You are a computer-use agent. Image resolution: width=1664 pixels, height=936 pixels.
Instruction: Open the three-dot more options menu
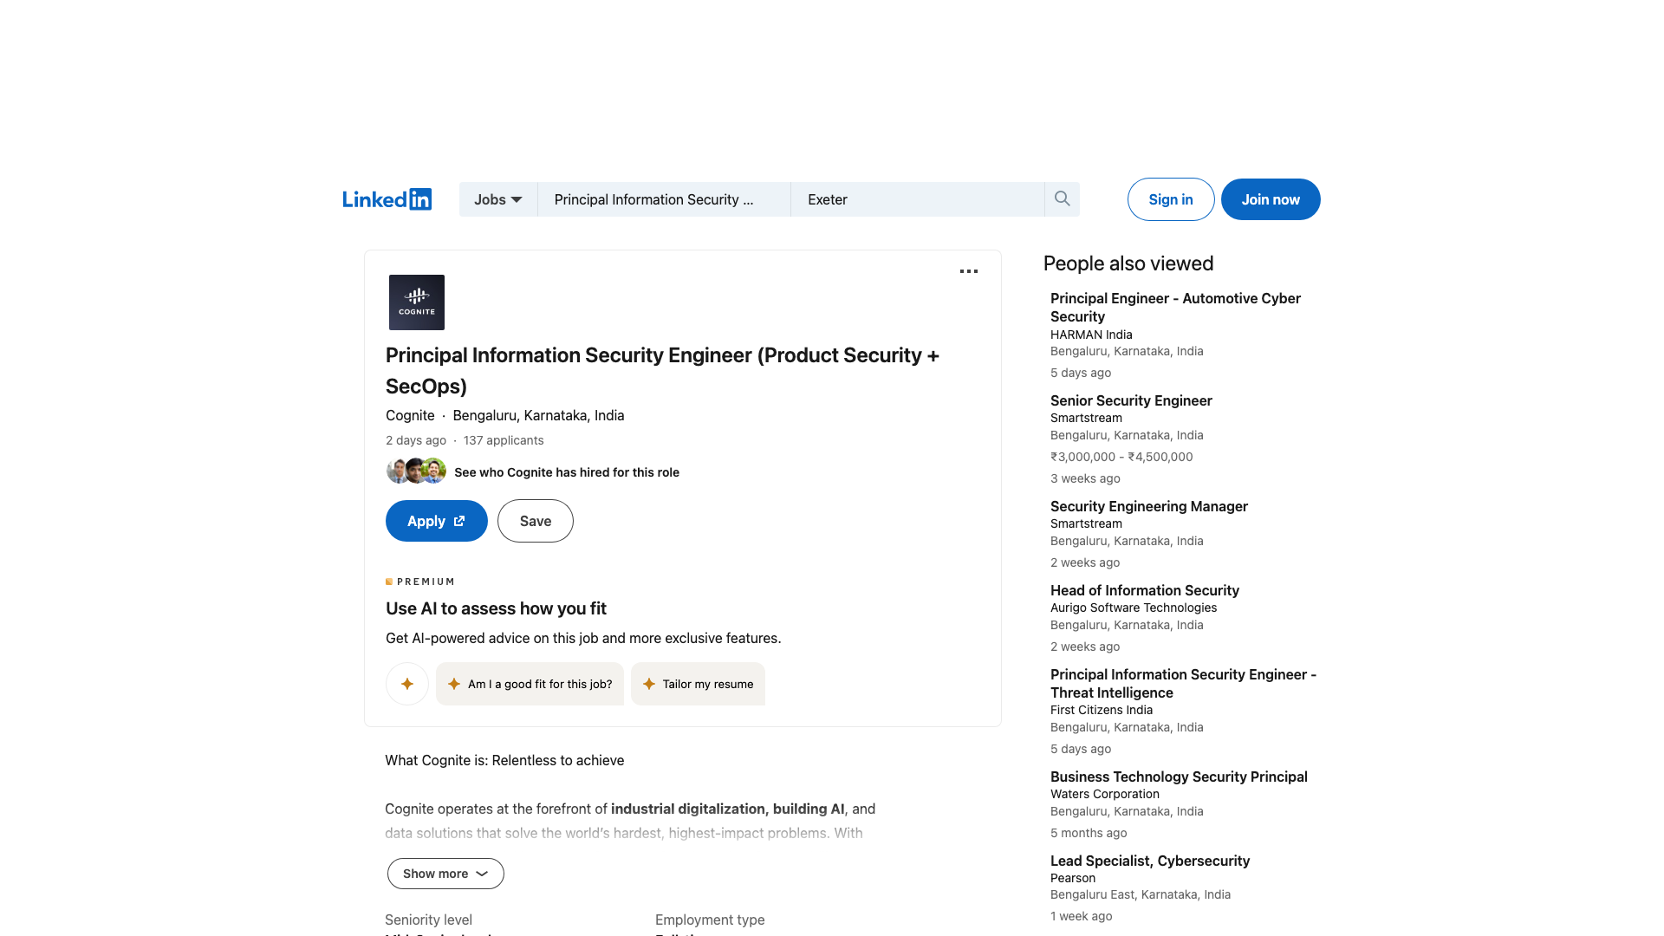[x=969, y=271]
